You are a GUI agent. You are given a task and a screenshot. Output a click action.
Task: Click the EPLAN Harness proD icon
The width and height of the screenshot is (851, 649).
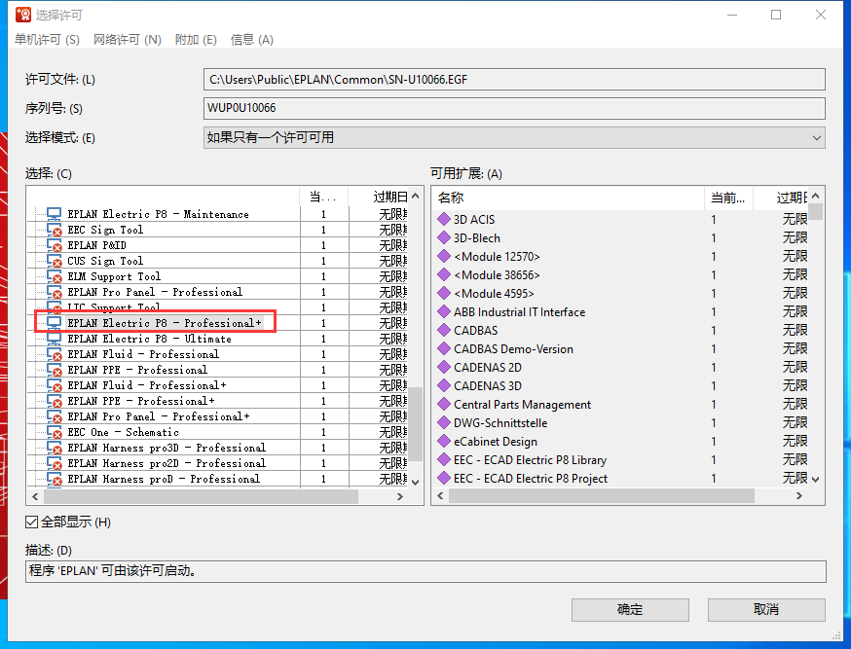point(55,479)
